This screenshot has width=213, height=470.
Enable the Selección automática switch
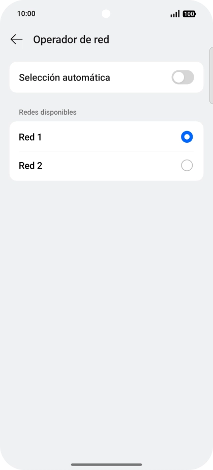coord(183,77)
